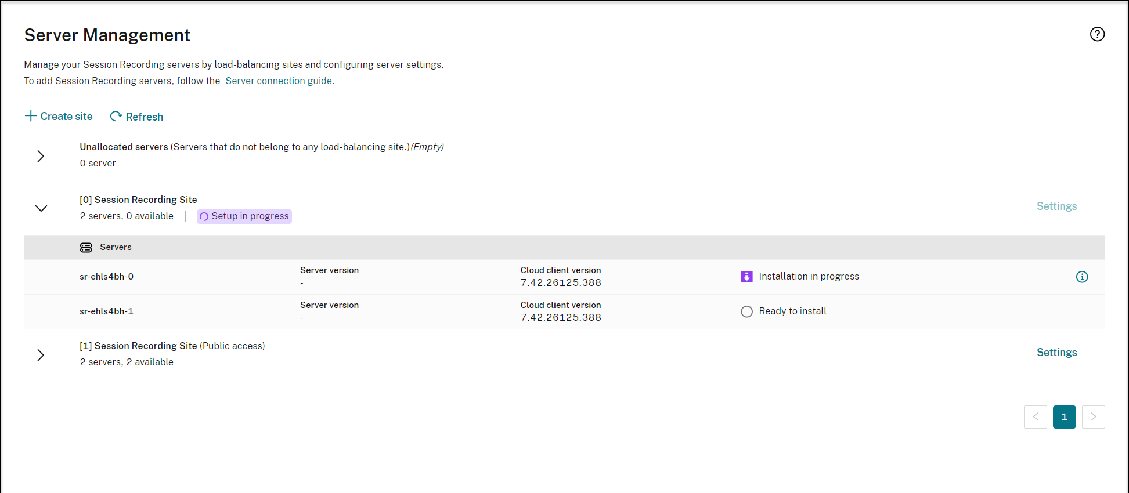Open Settings for site [0]

click(1056, 206)
